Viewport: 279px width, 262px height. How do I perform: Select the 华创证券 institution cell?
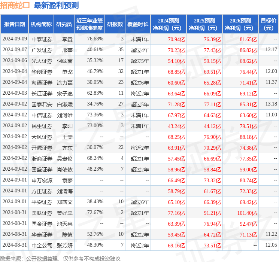42,72
